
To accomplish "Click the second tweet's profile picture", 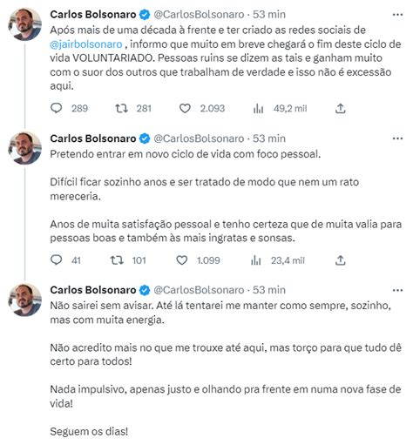I will coord(25,148).
